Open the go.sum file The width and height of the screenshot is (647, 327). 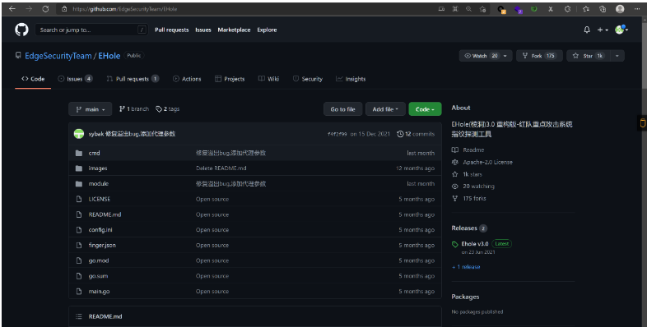(x=98, y=276)
